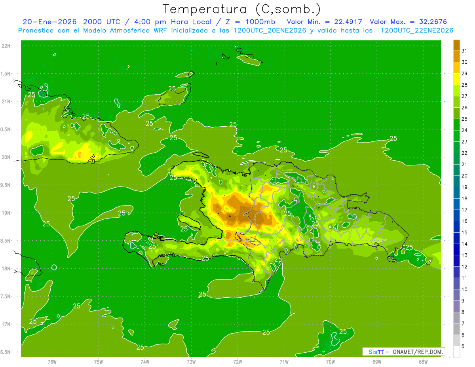Click the gray legend swatch between 6 and 7
The width and height of the screenshot is (475, 367).
click(456, 329)
